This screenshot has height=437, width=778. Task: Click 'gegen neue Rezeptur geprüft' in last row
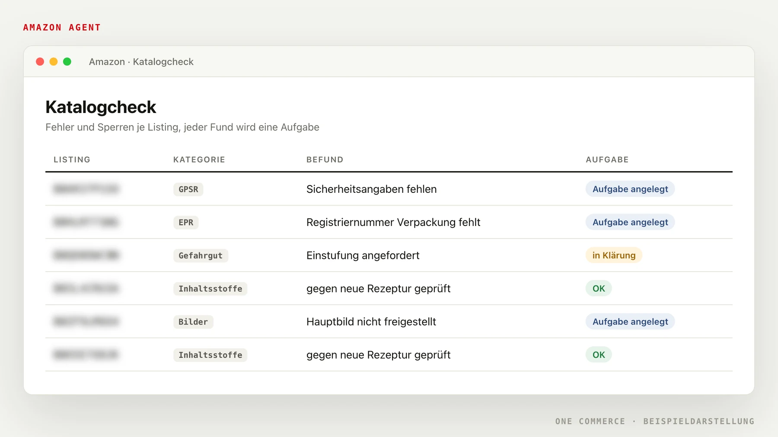tap(378, 355)
